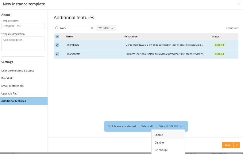Click the magnifier search icon
This screenshot has width=243, height=154.
point(57,28)
